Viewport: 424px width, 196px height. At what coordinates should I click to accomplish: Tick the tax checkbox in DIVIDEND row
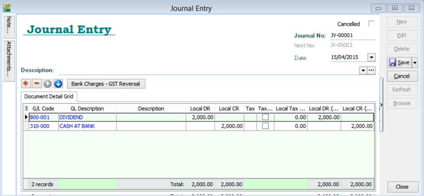point(265,117)
